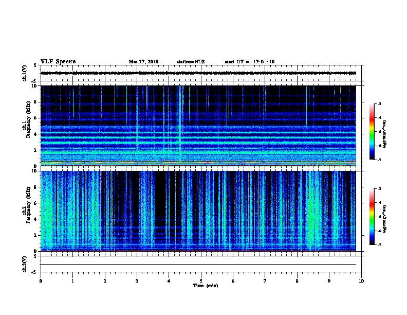The image size is (407, 315).
Task: Click the "ch.3(V)" waveform axis label
Action: 24,264
